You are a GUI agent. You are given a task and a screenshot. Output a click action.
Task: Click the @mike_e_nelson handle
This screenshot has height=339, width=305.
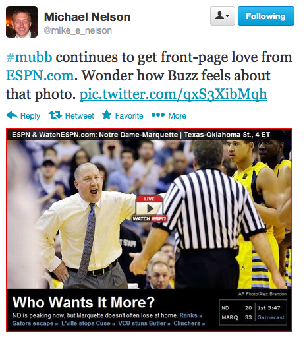78,30
